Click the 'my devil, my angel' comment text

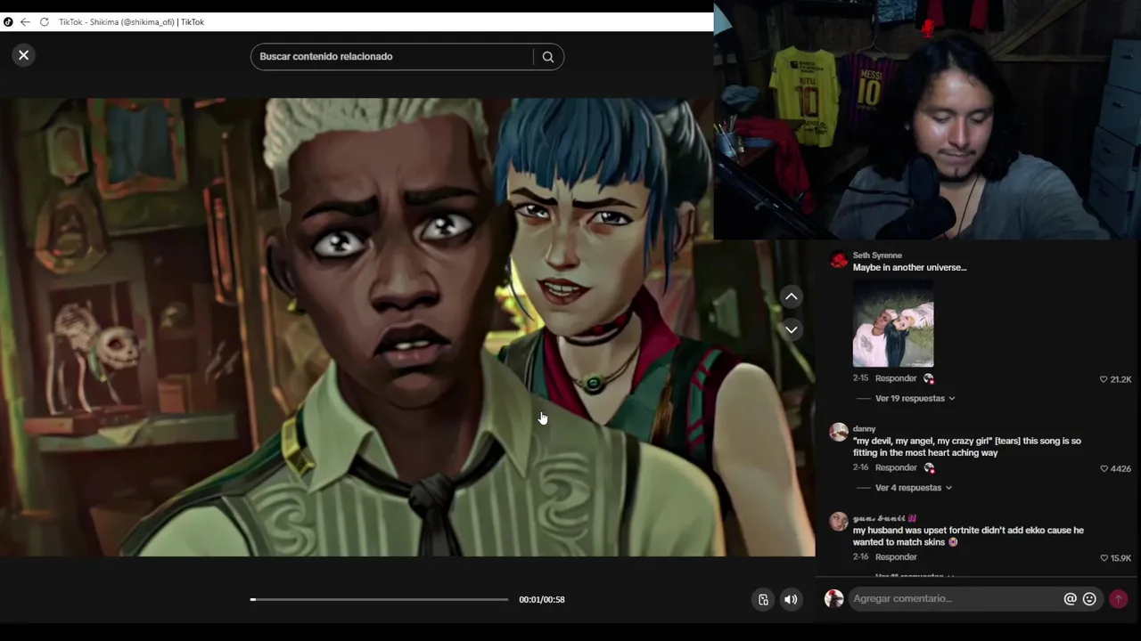[x=967, y=447]
